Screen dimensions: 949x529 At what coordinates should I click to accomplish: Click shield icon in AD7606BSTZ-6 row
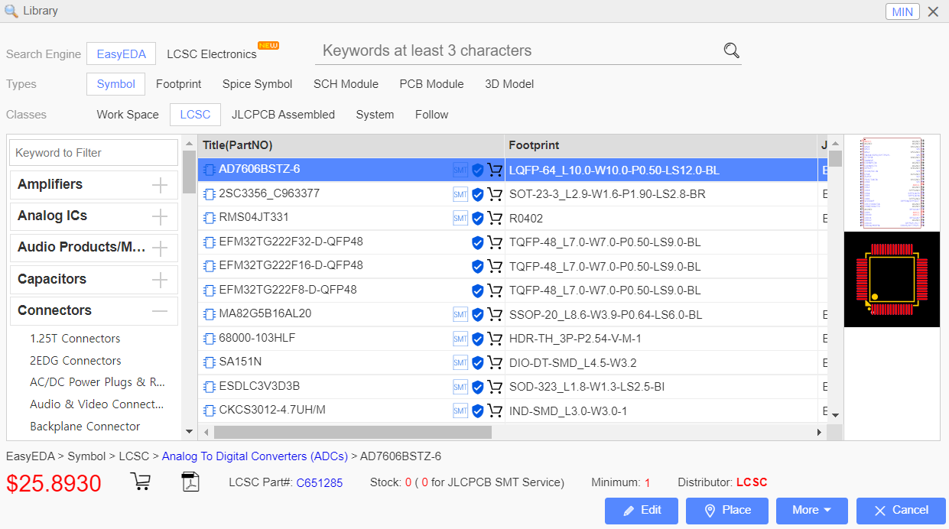click(x=478, y=170)
